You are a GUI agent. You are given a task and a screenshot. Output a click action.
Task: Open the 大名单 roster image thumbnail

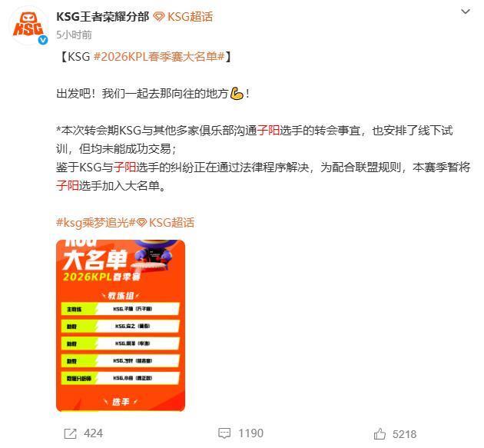[121, 325]
